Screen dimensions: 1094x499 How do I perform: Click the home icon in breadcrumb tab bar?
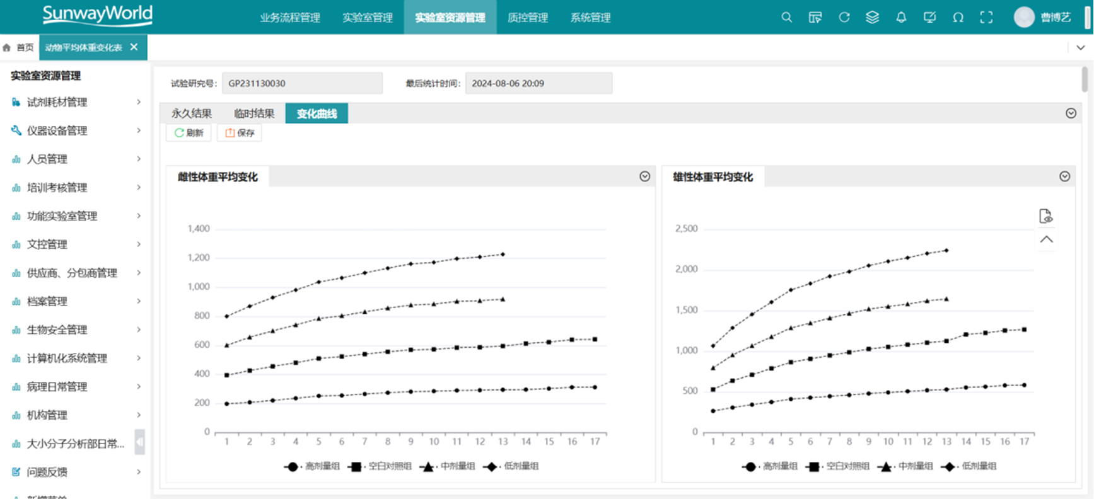tap(8, 47)
